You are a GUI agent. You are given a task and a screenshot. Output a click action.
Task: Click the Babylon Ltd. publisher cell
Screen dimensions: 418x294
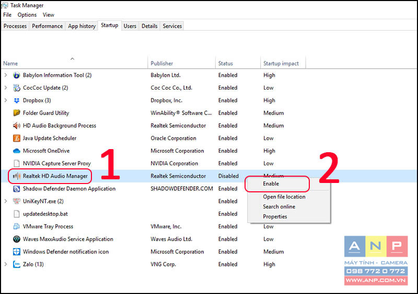[x=166, y=75]
